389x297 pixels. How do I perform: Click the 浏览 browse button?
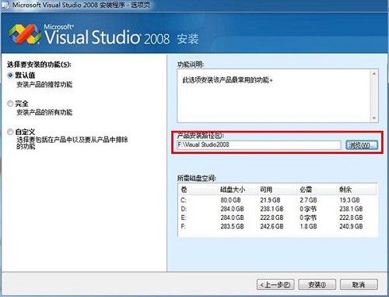362,145
